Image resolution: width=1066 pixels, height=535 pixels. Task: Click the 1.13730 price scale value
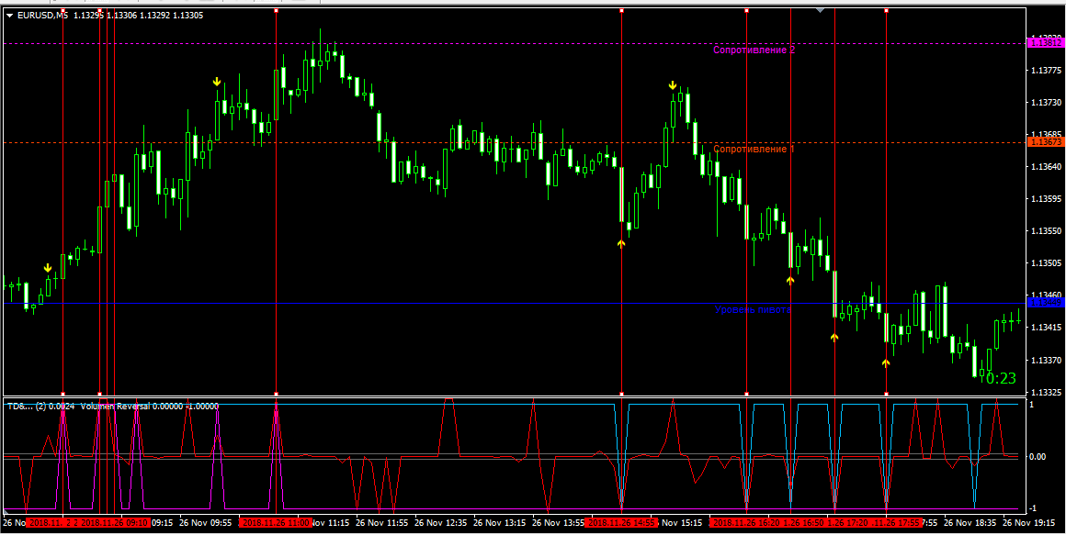tap(1045, 103)
